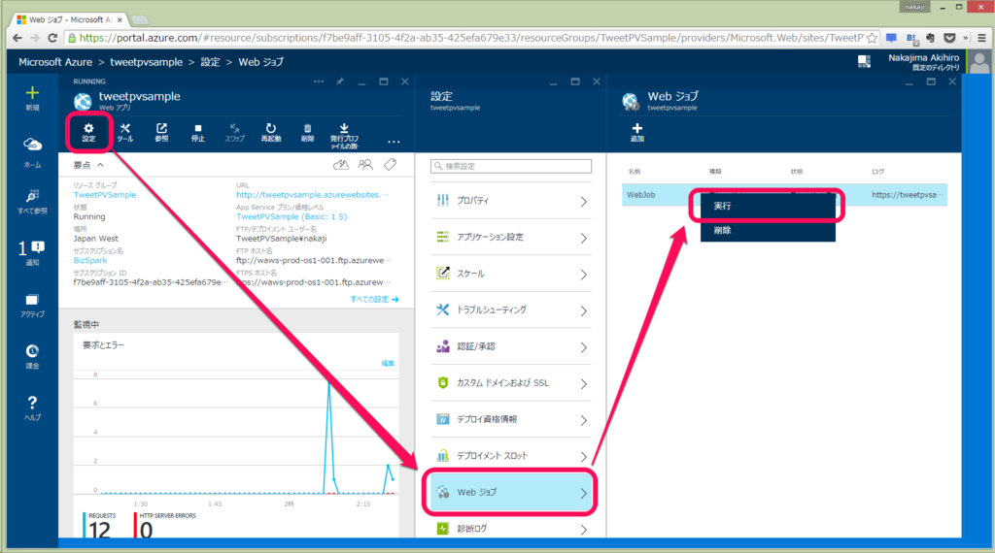Open トラブルシューティング row
The width and height of the screenshot is (995, 553).
(x=511, y=310)
